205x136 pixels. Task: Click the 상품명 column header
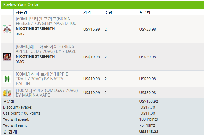pos(21,12)
